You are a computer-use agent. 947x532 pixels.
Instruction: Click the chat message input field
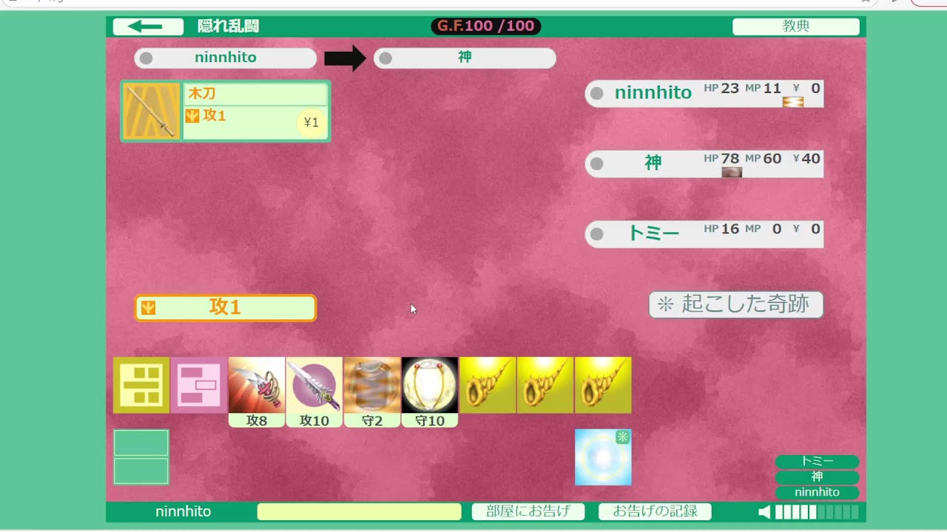[359, 511]
